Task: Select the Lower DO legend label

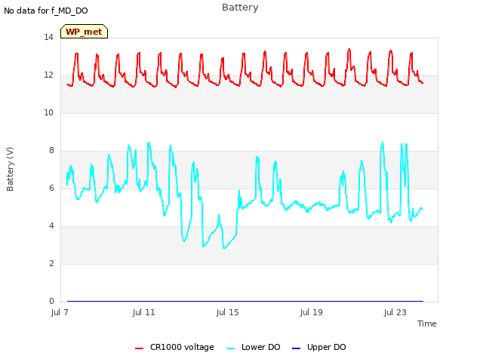Action: [x=261, y=347]
